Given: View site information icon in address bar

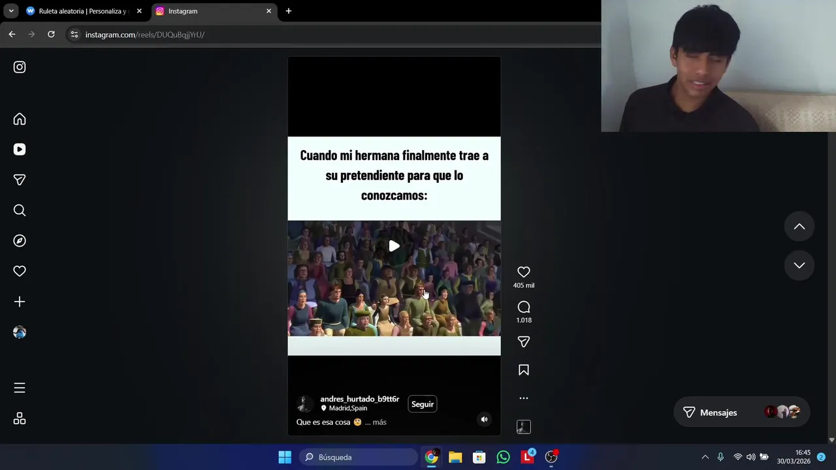Looking at the screenshot, I should (x=74, y=35).
